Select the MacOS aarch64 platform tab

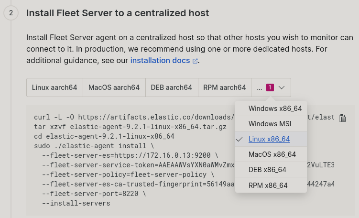coord(114,87)
